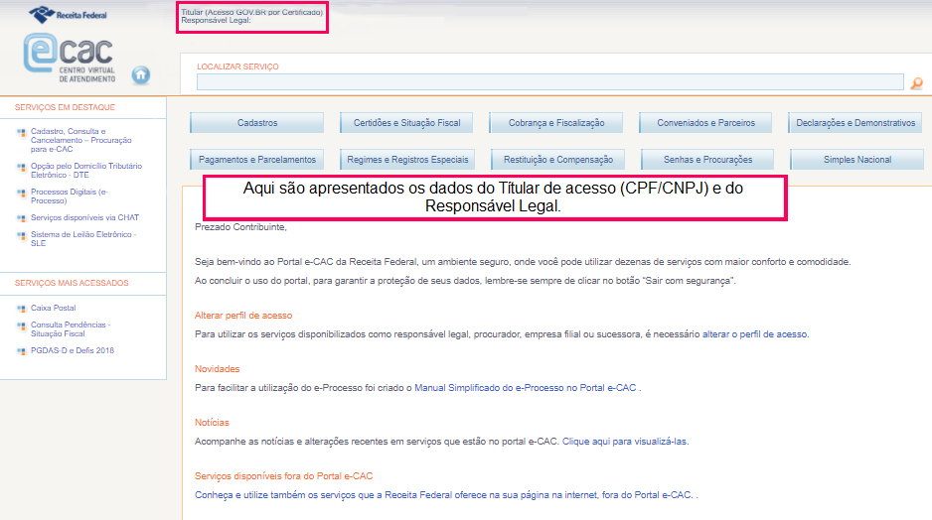Open the Alterar perfil de acesso link
The height and width of the screenshot is (520, 932).
pyautogui.click(x=243, y=316)
